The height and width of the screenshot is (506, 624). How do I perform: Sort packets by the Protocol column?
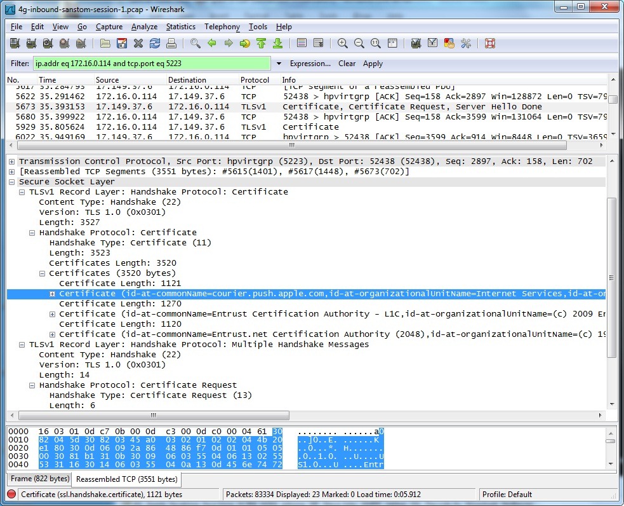coord(258,79)
